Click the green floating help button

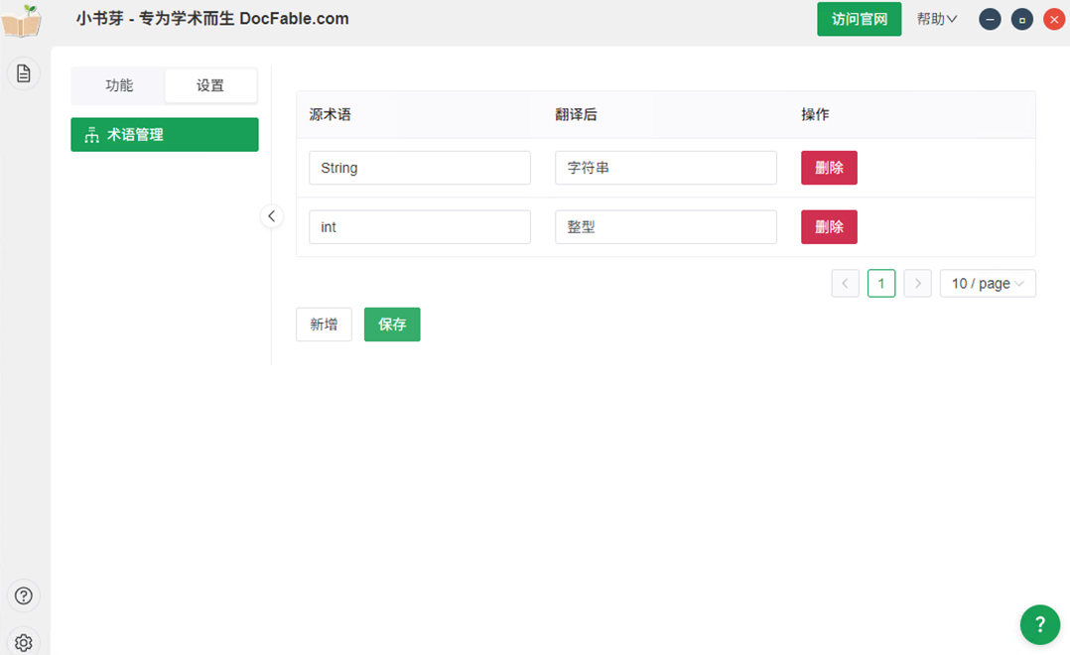click(x=1039, y=624)
